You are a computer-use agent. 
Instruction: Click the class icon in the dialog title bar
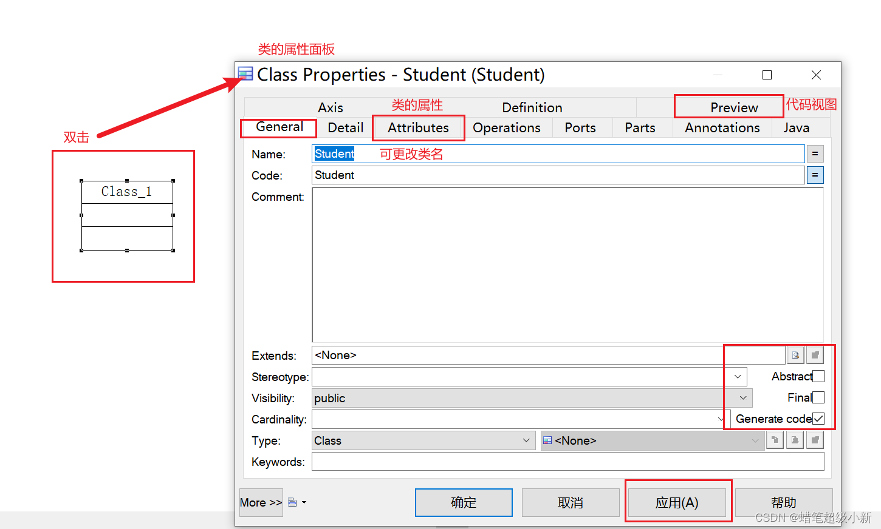245,73
